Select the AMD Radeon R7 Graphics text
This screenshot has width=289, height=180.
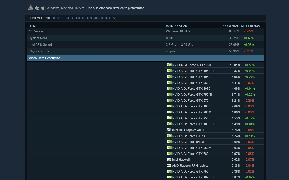click(x=190, y=166)
